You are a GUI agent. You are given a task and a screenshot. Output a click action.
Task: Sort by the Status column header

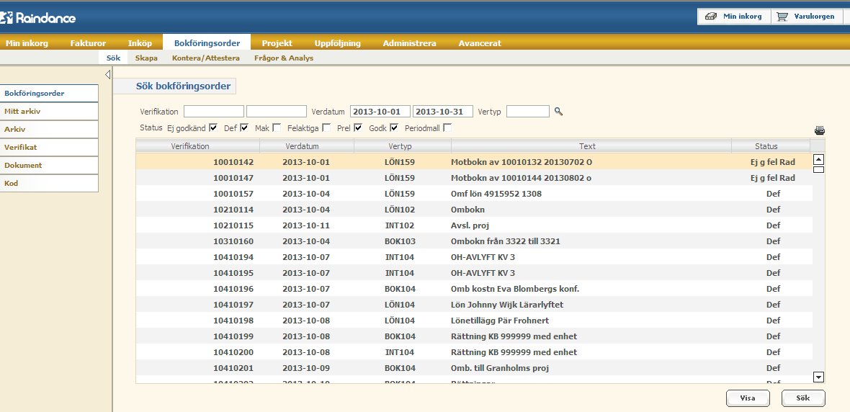coord(771,145)
